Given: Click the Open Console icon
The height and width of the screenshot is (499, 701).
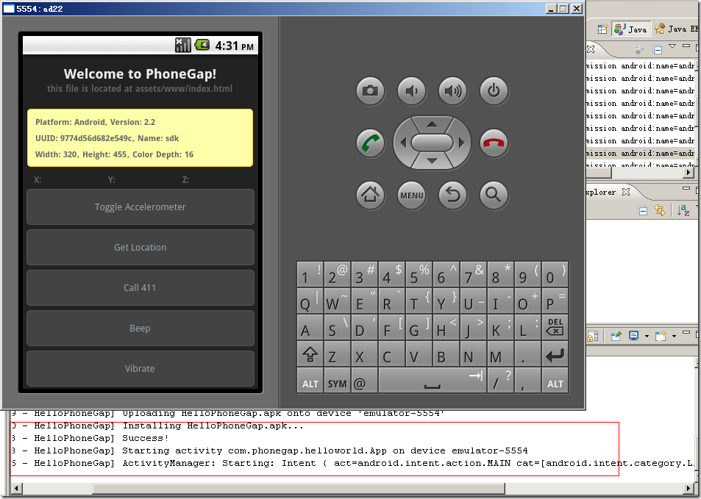Looking at the screenshot, I should pyautogui.click(x=661, y=336).
